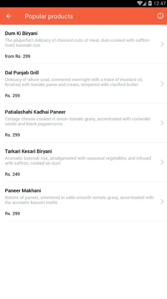The width and height of the screenshot is (167, 299).
Task: Tap the Rs. 249 price label
Action: [x=12, y=174]
